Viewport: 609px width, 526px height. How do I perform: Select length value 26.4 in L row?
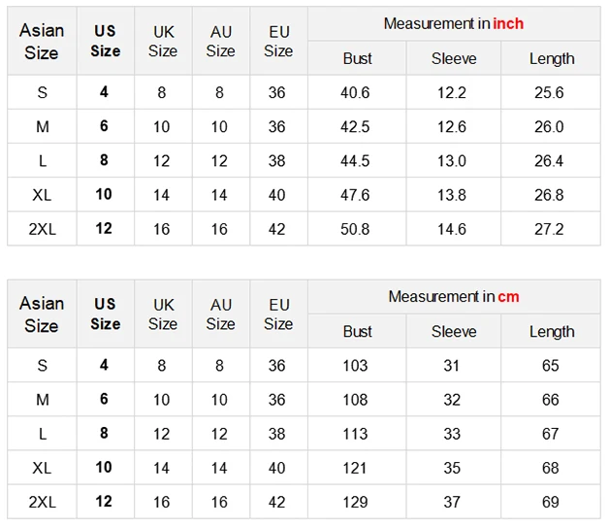[x=549, y=161]
